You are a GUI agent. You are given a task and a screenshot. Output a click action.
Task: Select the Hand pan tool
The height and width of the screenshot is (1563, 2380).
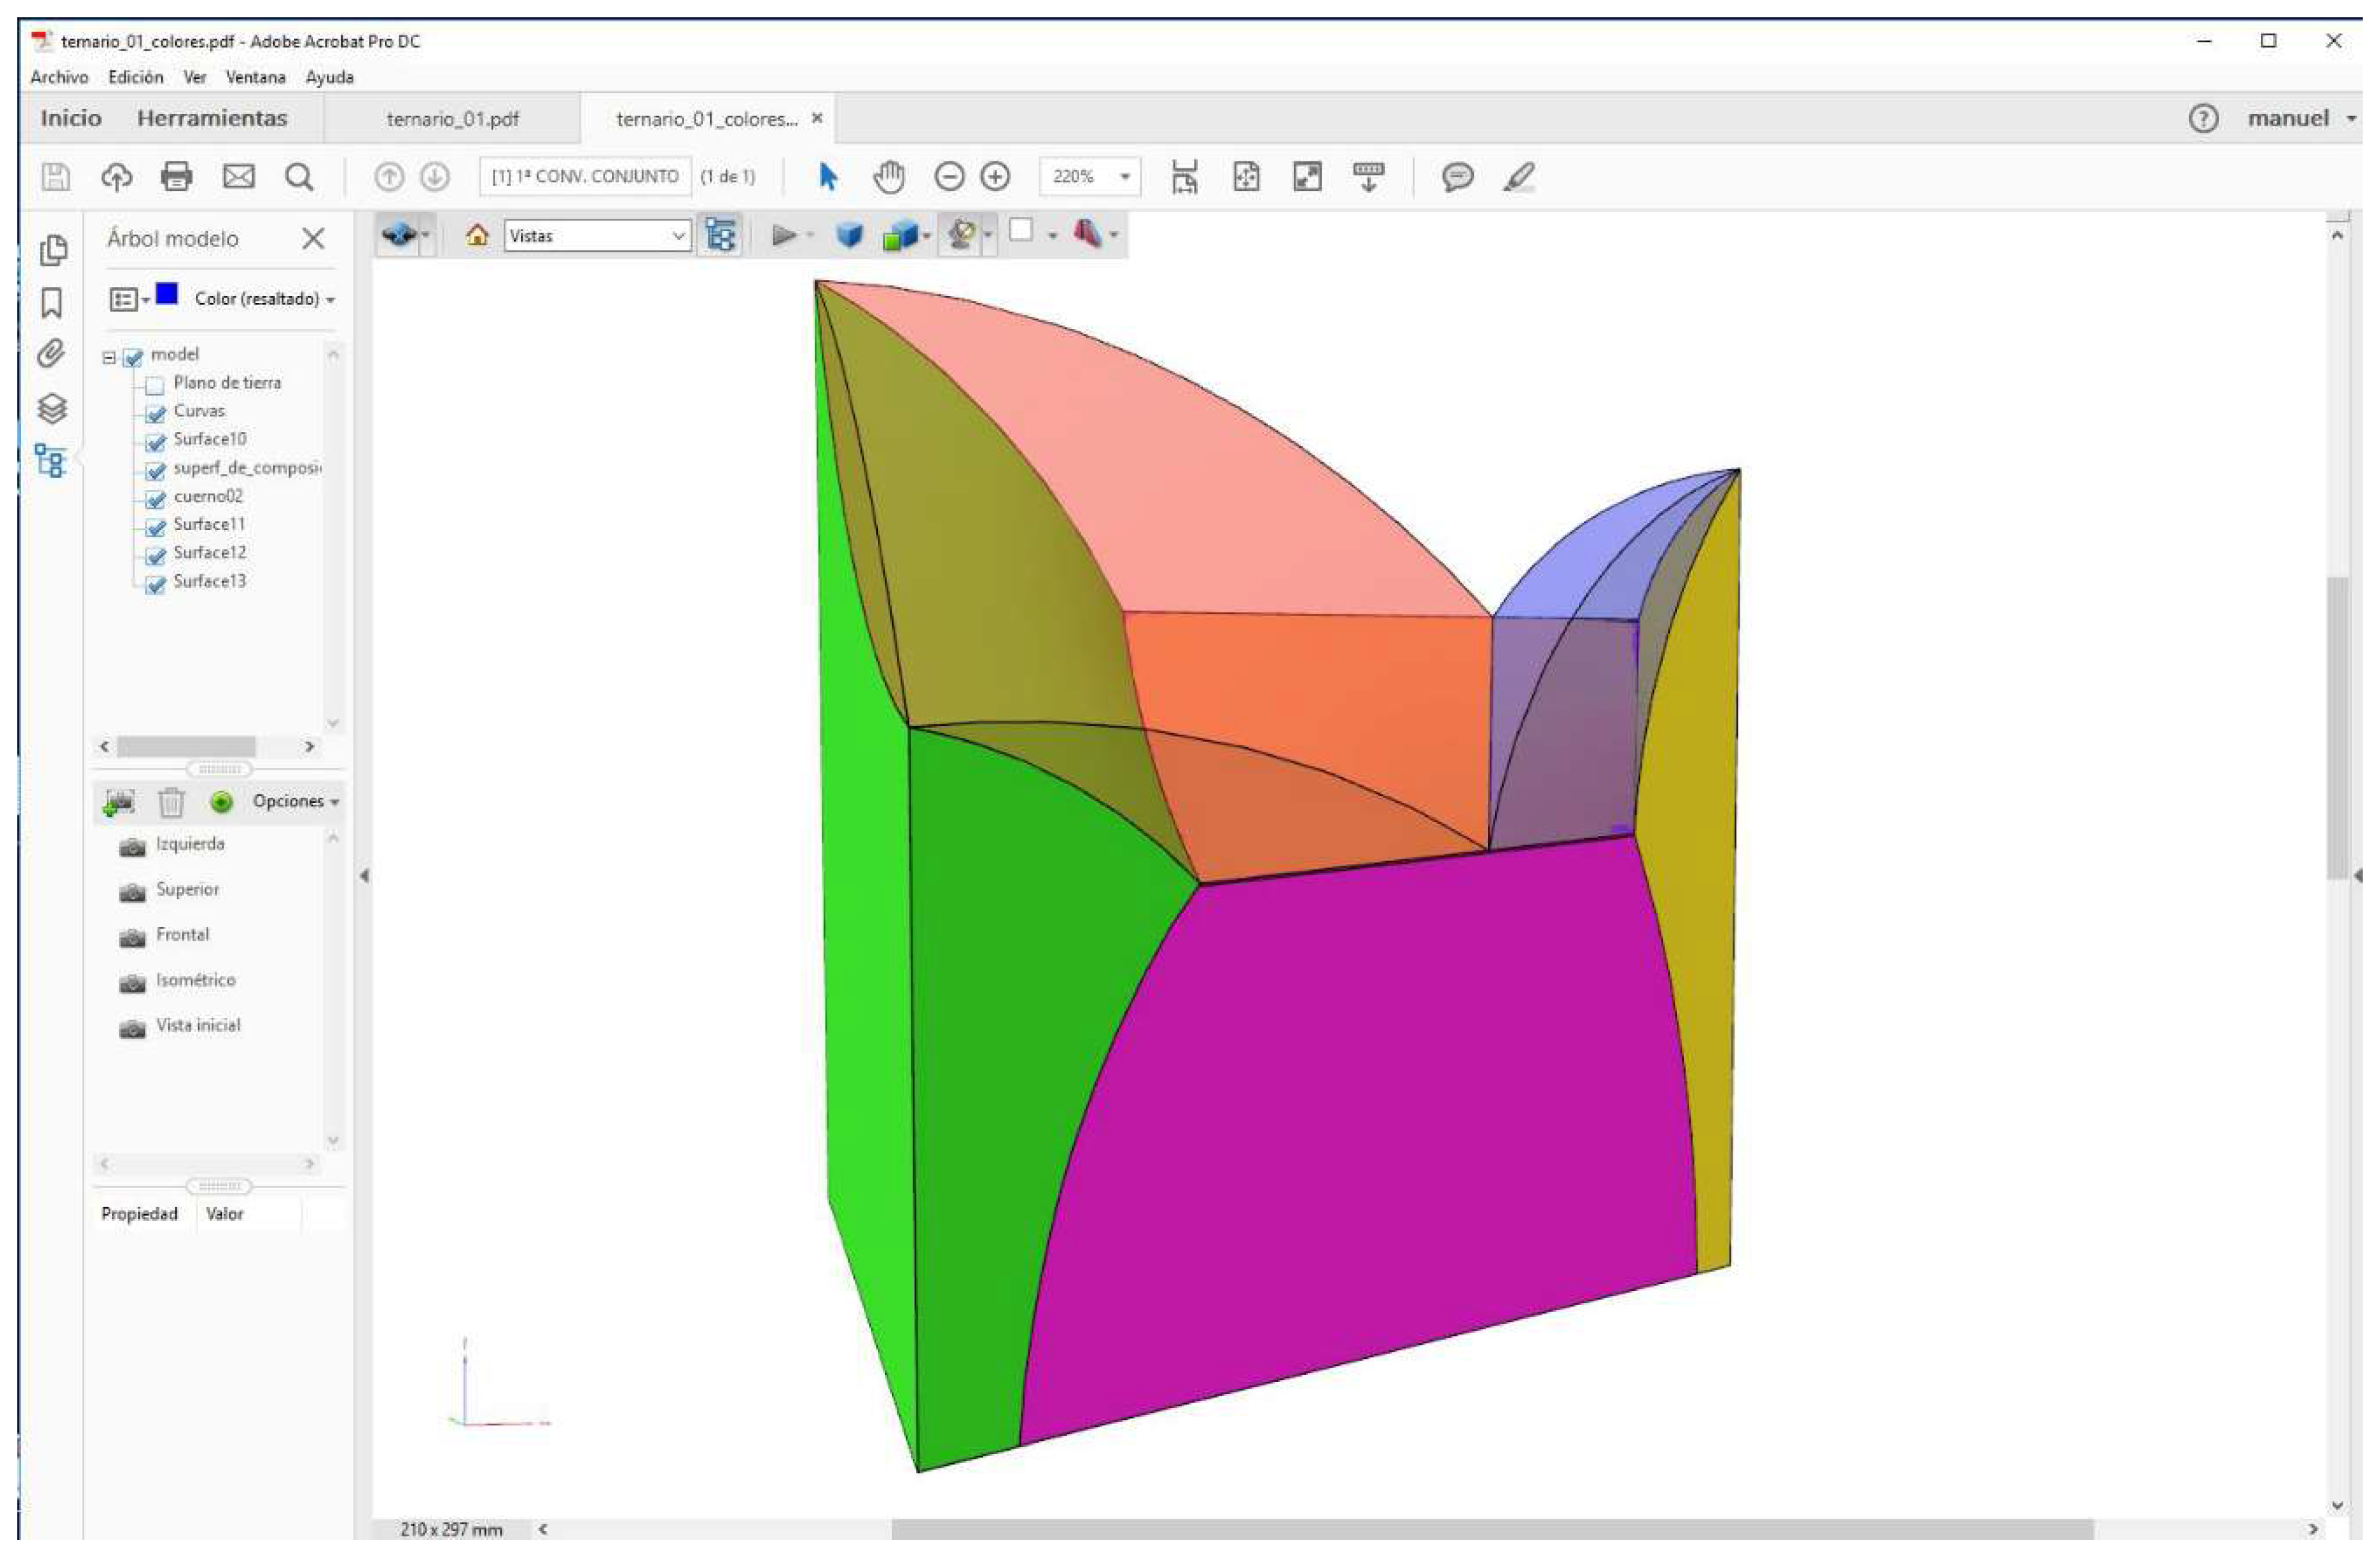point(888,177)
